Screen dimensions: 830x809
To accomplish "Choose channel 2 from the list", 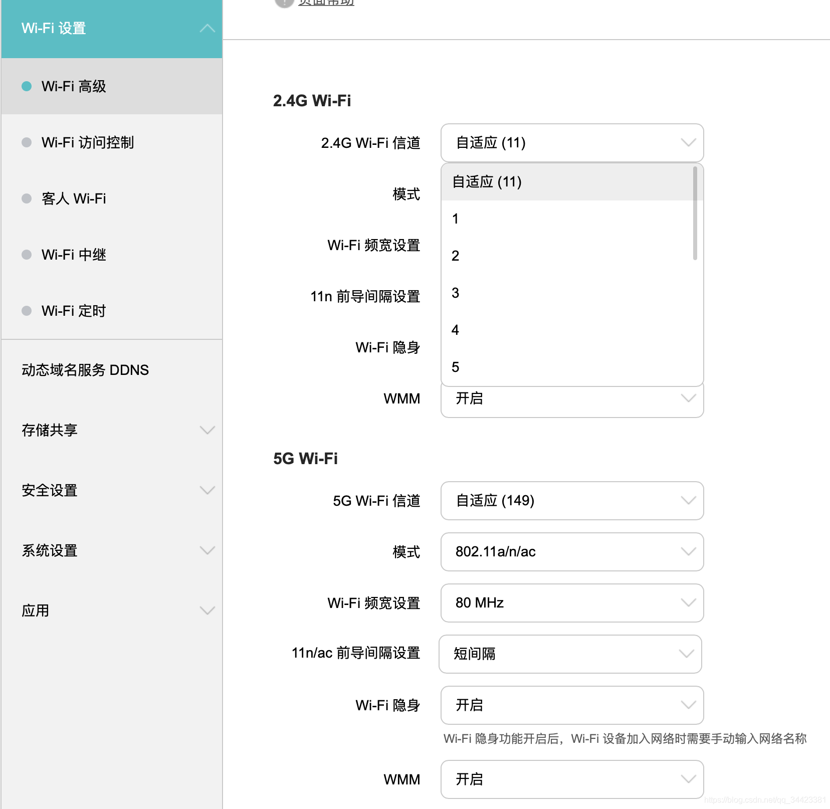I will [x=567, y=256].
